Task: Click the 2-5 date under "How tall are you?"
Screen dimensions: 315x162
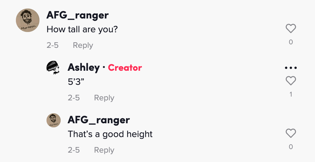Action: tap(52, 45)
